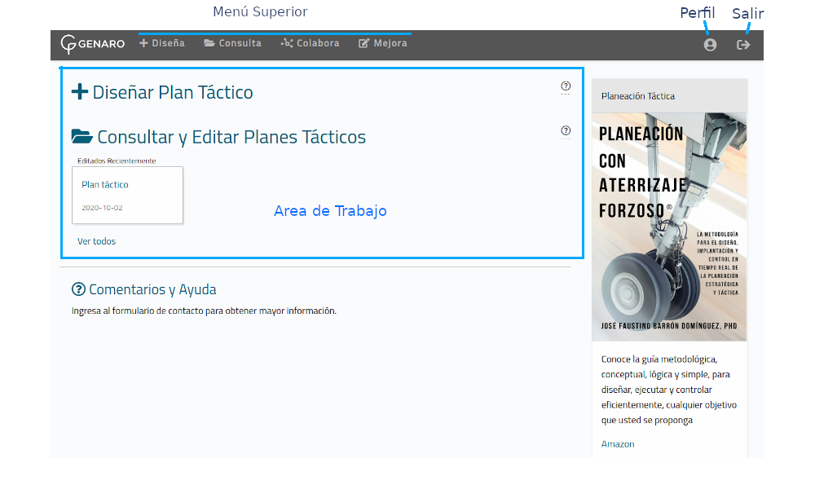Open the user profile icon

[710, 45]
